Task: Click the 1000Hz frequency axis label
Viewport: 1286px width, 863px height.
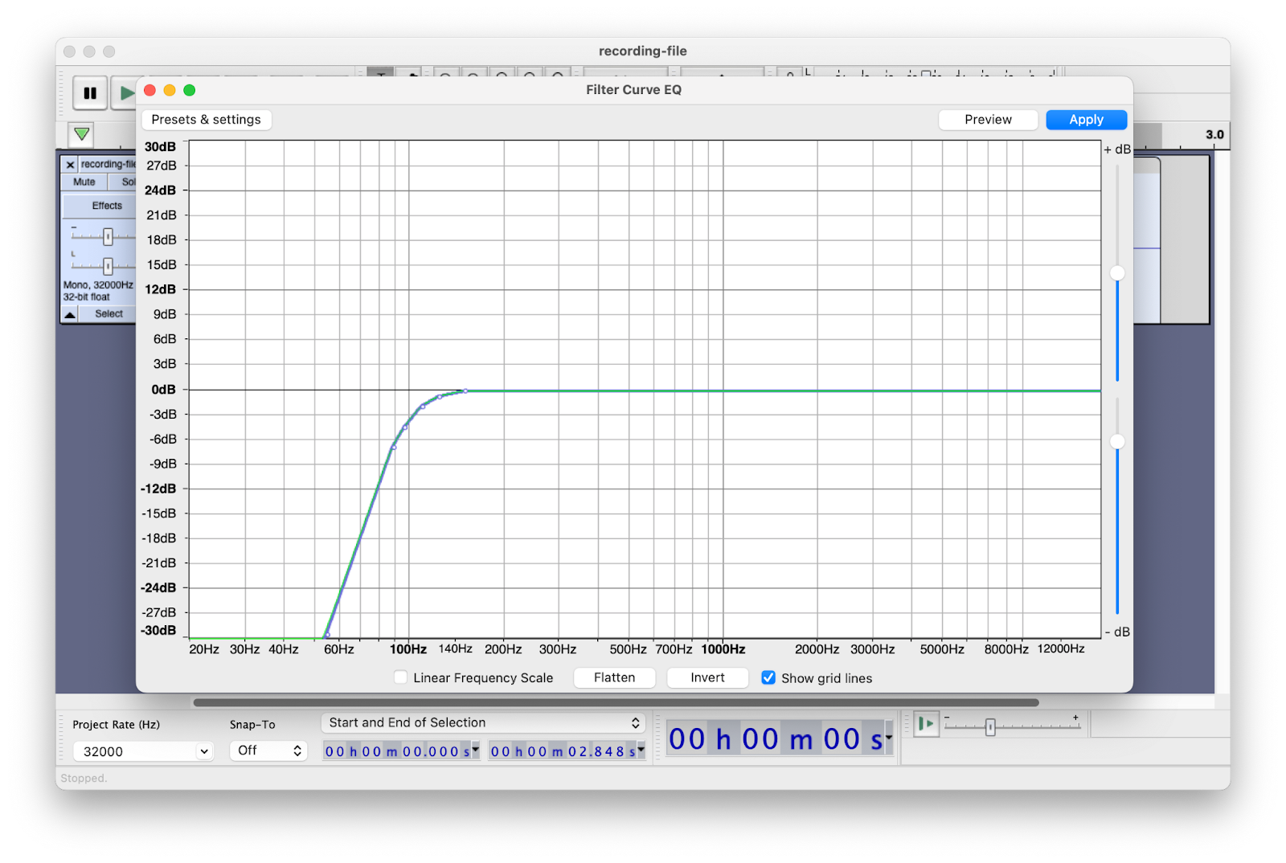Action: (723, 649)
